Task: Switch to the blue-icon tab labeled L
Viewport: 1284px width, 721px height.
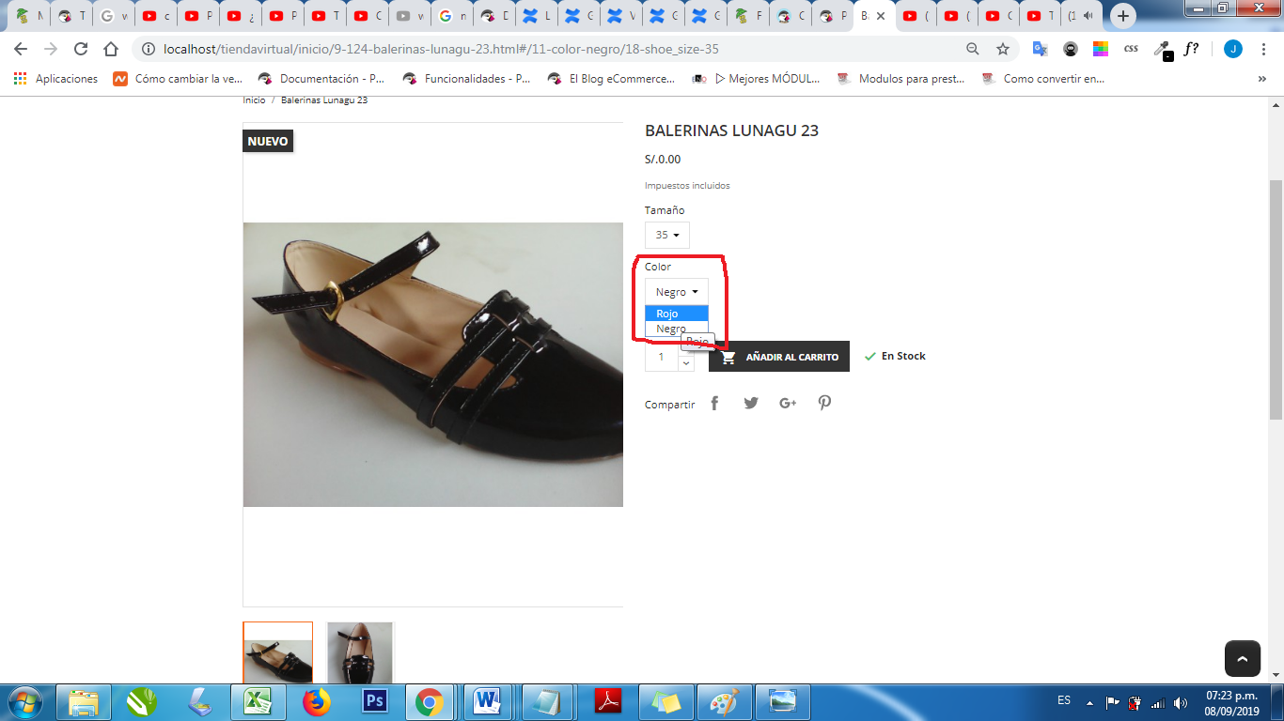Action: pos(536,16)
